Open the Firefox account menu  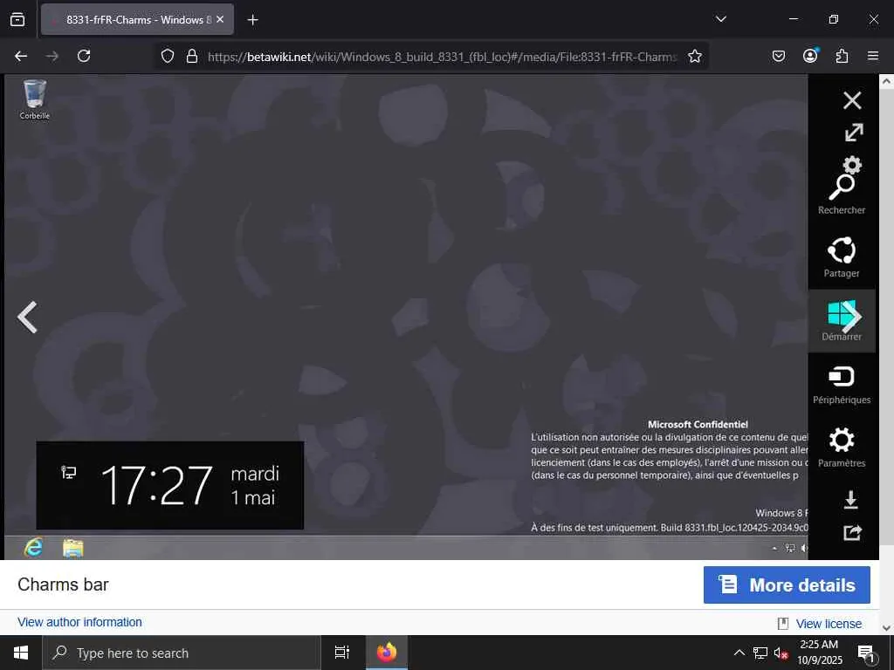click(x=810, y=56)
